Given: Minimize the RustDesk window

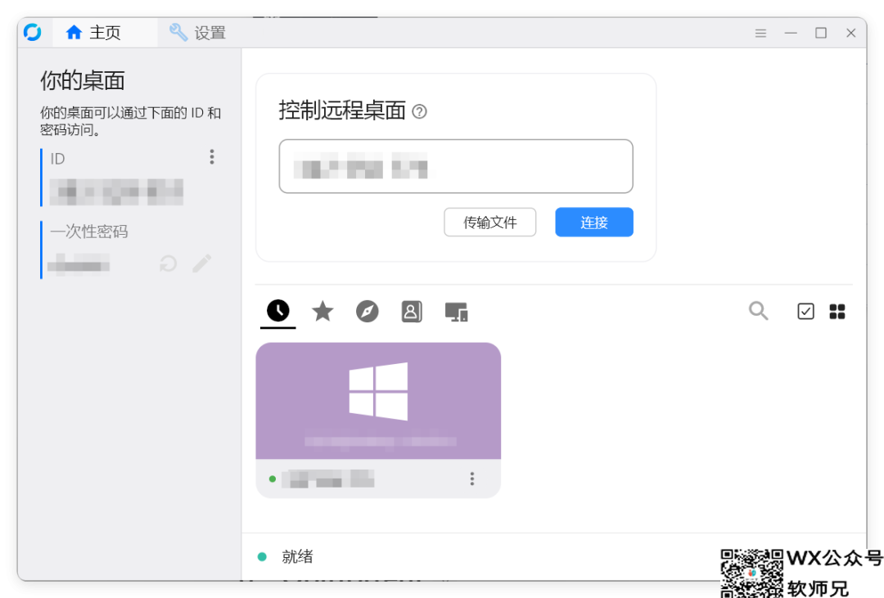Looking at the screenshot, I should pos(791,34).
